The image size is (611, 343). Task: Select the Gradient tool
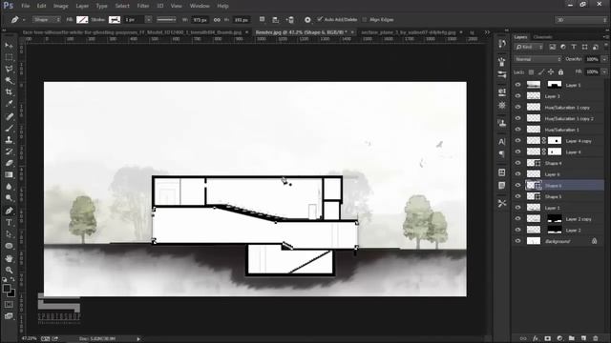tap(9, 174)
